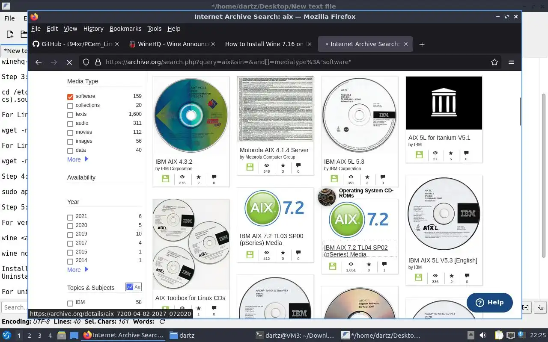Image resolution: width=548 pixels, height=342 pixels.
Task: Click the Operating System CD-ROMs gear icon
Action: (327, 197)
